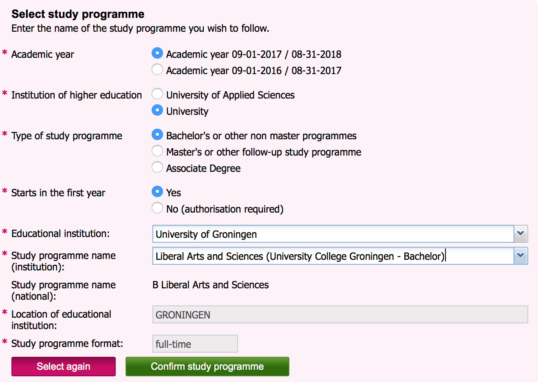Select No (authorisation required) option
This screenshot has width=538, height=382.
click(157, 208)
